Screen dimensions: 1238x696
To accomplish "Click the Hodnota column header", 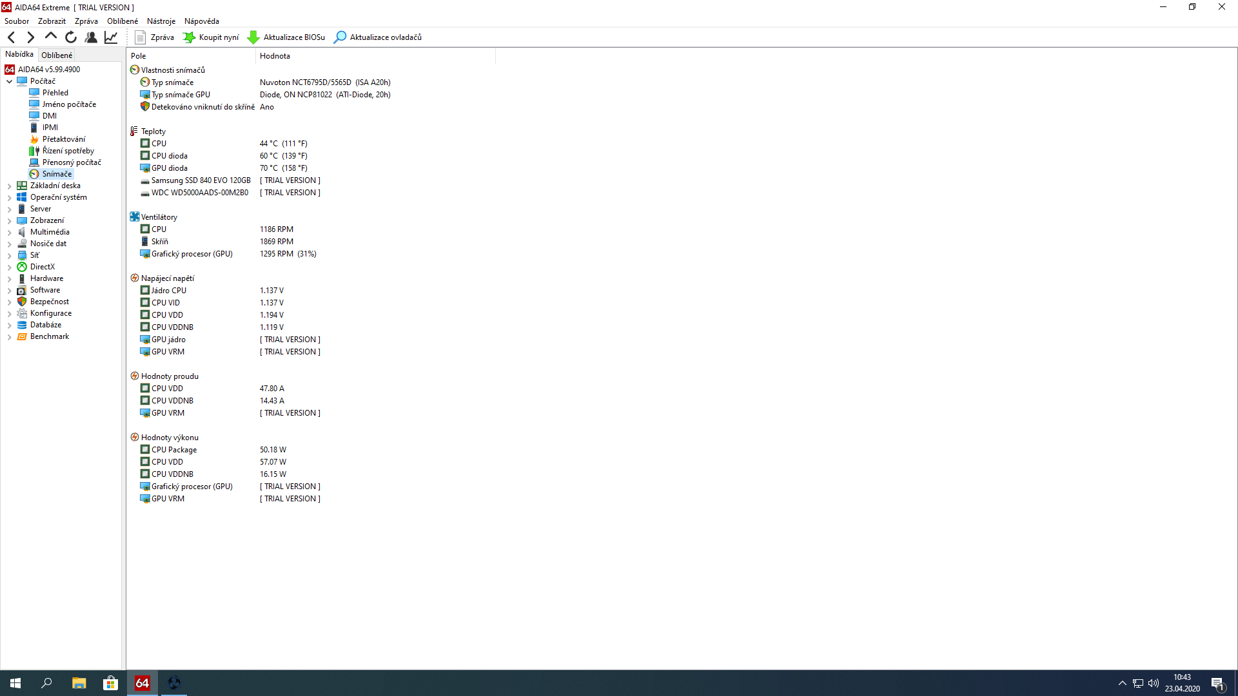I will [275, 56].
